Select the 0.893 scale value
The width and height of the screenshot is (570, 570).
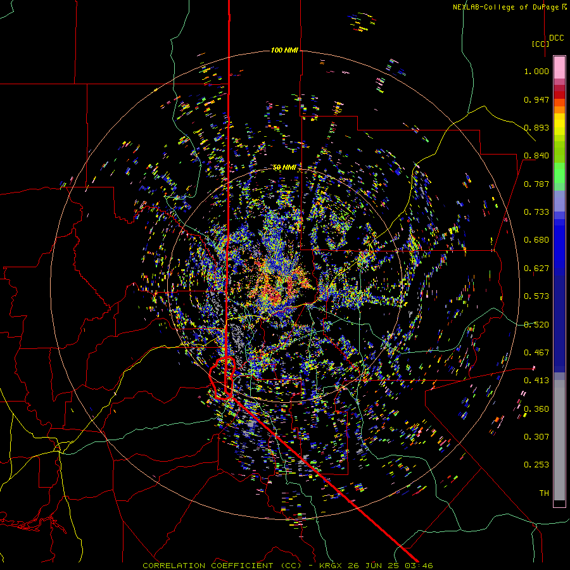536,127
